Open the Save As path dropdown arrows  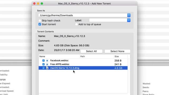click(x=129, y=15)
